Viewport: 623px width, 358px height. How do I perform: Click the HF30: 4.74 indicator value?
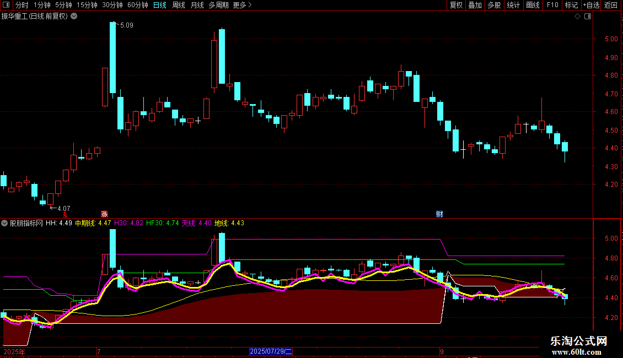[x=163, y=223]
